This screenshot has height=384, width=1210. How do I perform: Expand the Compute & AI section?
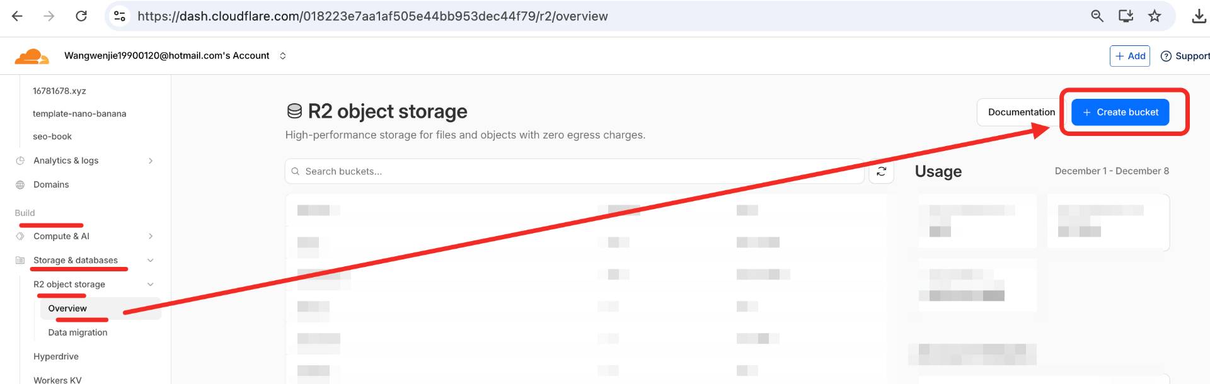coord(151,236)
